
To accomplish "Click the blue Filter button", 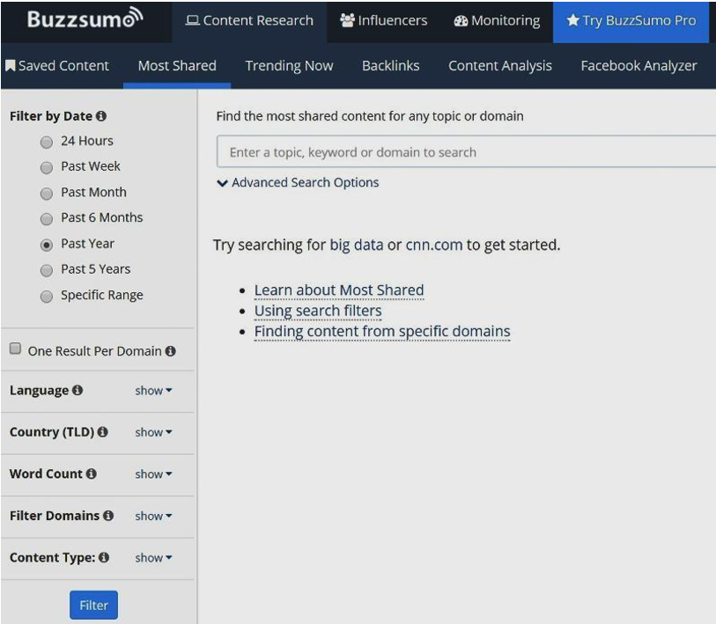I will 93,606.
